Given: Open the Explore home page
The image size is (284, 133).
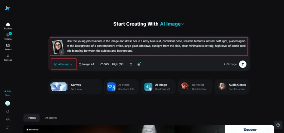Looking at the screenshot, I should point(8,26).
